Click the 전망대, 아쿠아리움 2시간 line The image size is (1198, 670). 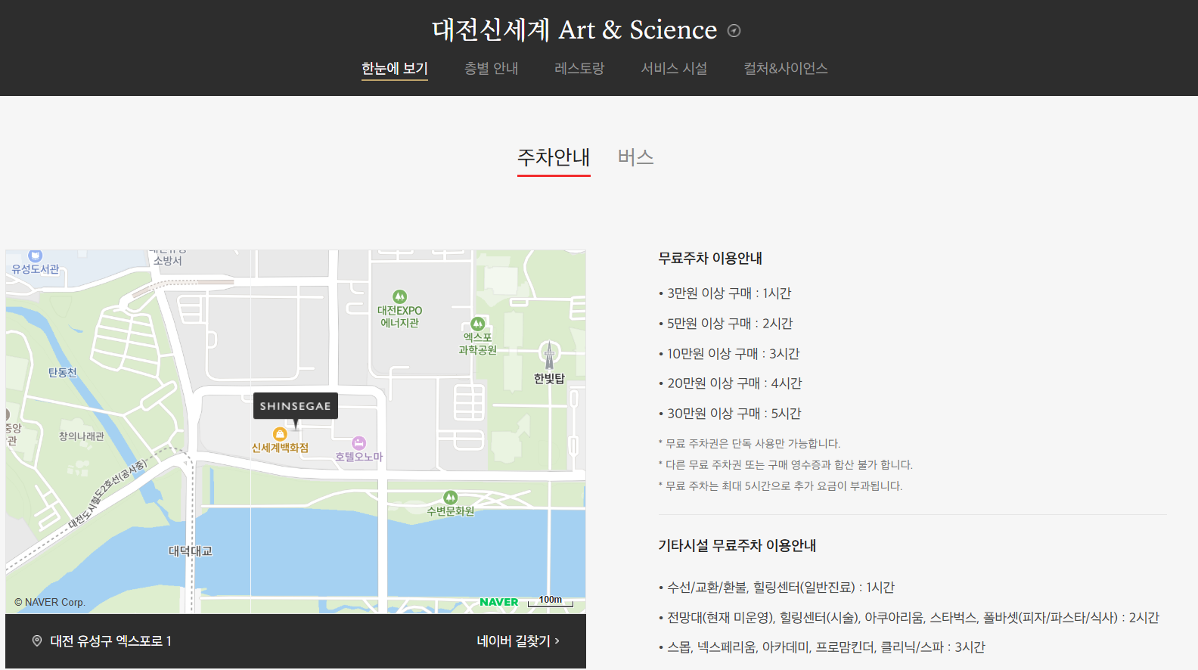pos(909,618)
